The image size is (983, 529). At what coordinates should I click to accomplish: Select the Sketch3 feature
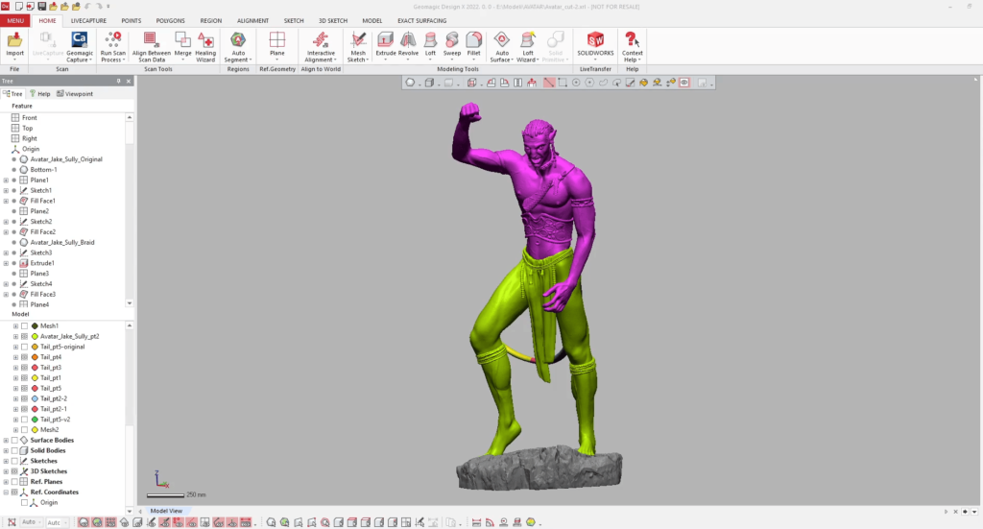[x=40, y=252]
